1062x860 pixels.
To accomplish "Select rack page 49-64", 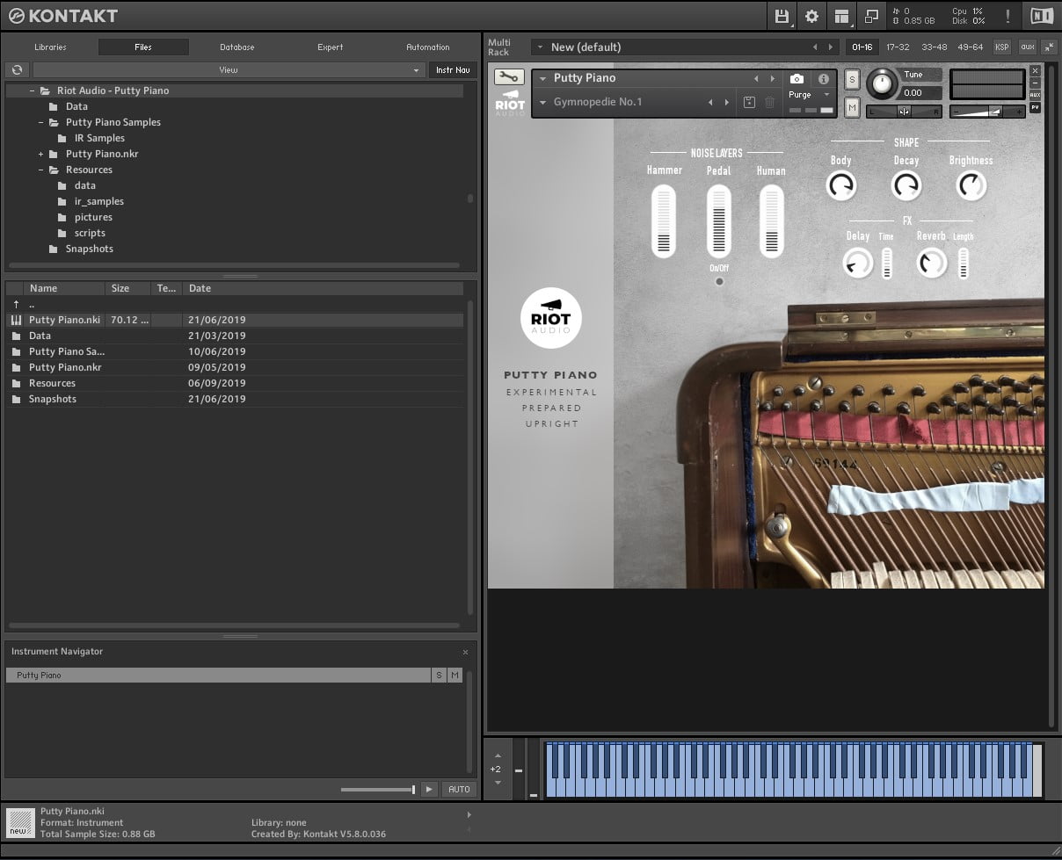I will pos(971,47).
